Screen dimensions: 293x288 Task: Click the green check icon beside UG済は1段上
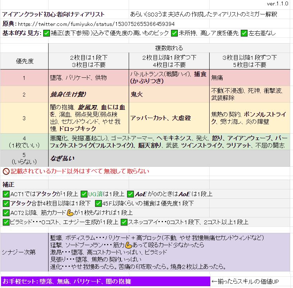84,194
